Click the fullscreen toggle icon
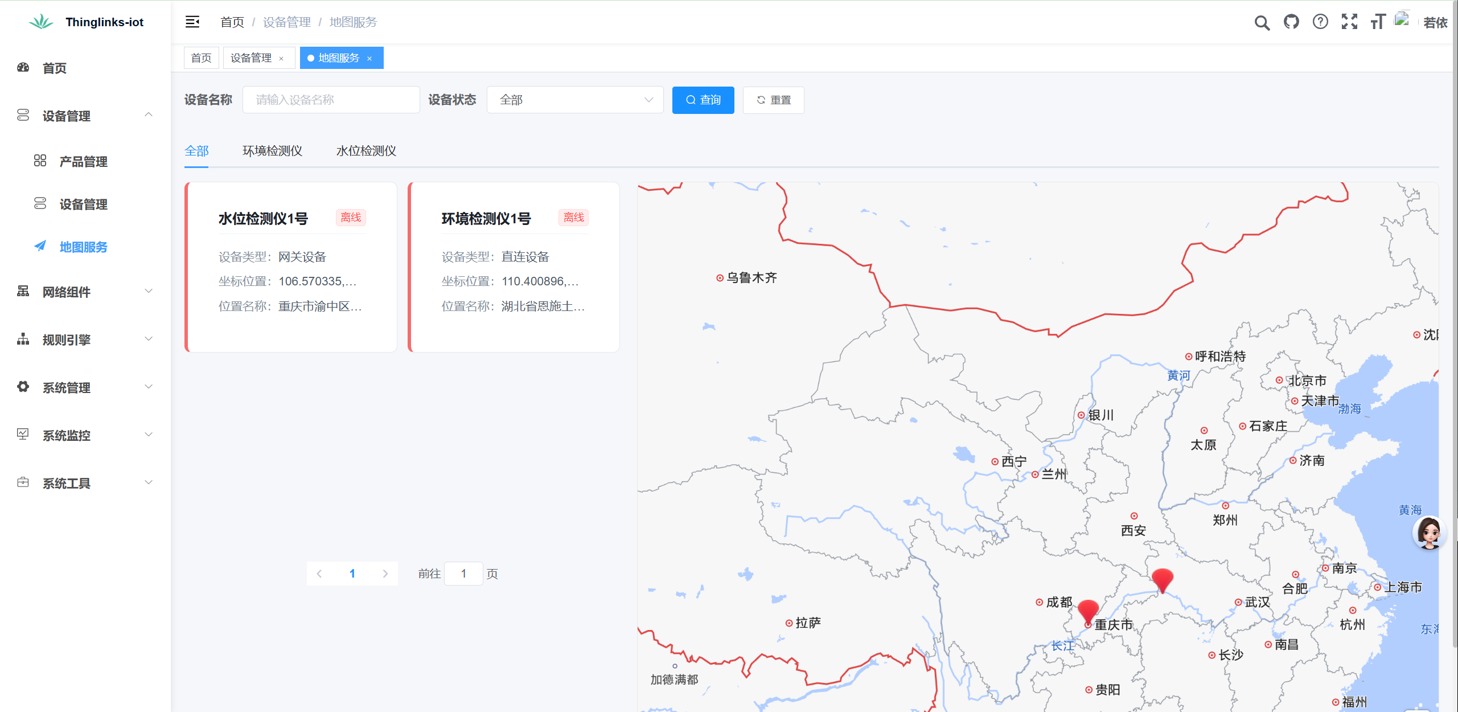The height and width of the screenshot is (712, 1458). click(1349, 22)
